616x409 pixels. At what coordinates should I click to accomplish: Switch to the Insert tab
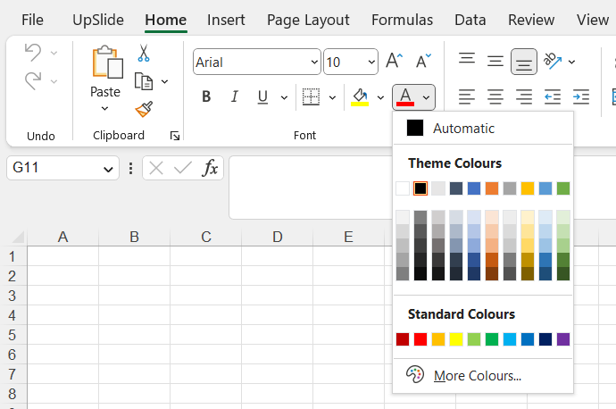226,20
